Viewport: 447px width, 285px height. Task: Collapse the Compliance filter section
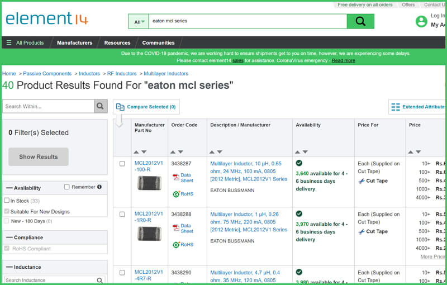(9, 237)
